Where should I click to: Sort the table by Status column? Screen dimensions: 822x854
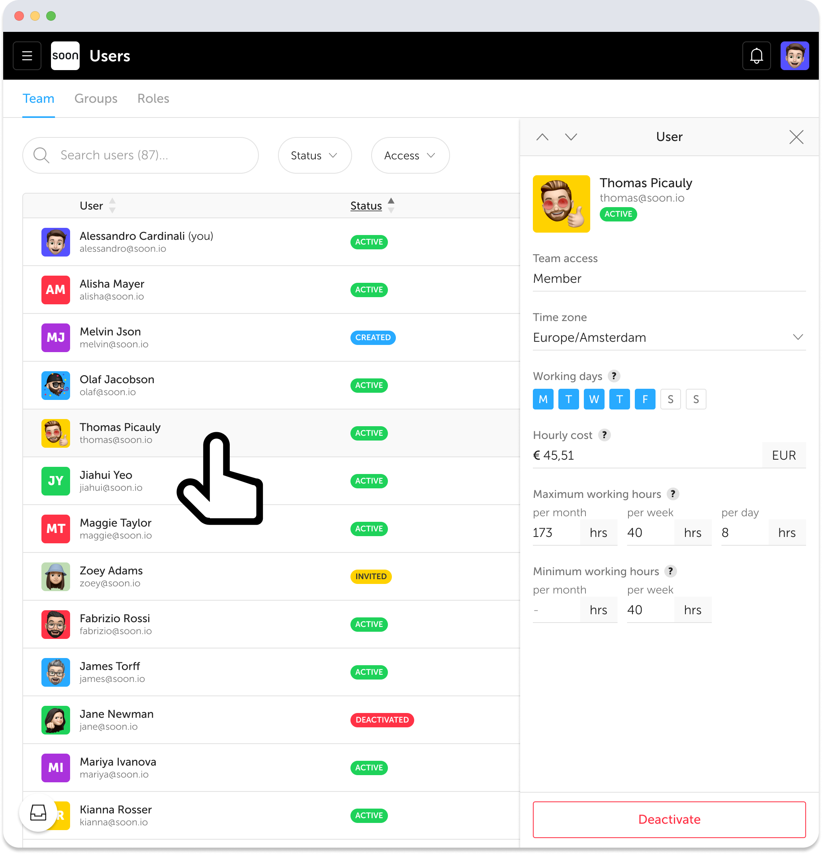pos(366,206)
